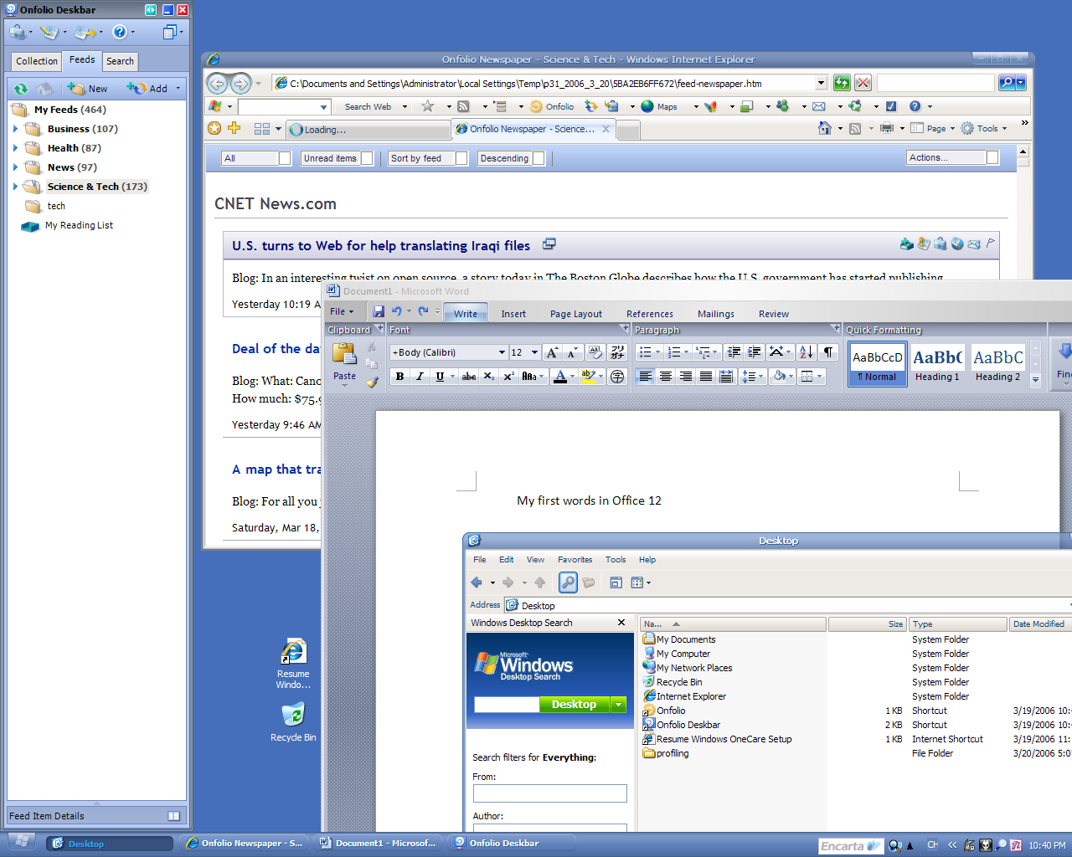Click the Sort A-Z icon in Word
The width and height of the screenshot is (1072, 857).
tap(806, 352)
